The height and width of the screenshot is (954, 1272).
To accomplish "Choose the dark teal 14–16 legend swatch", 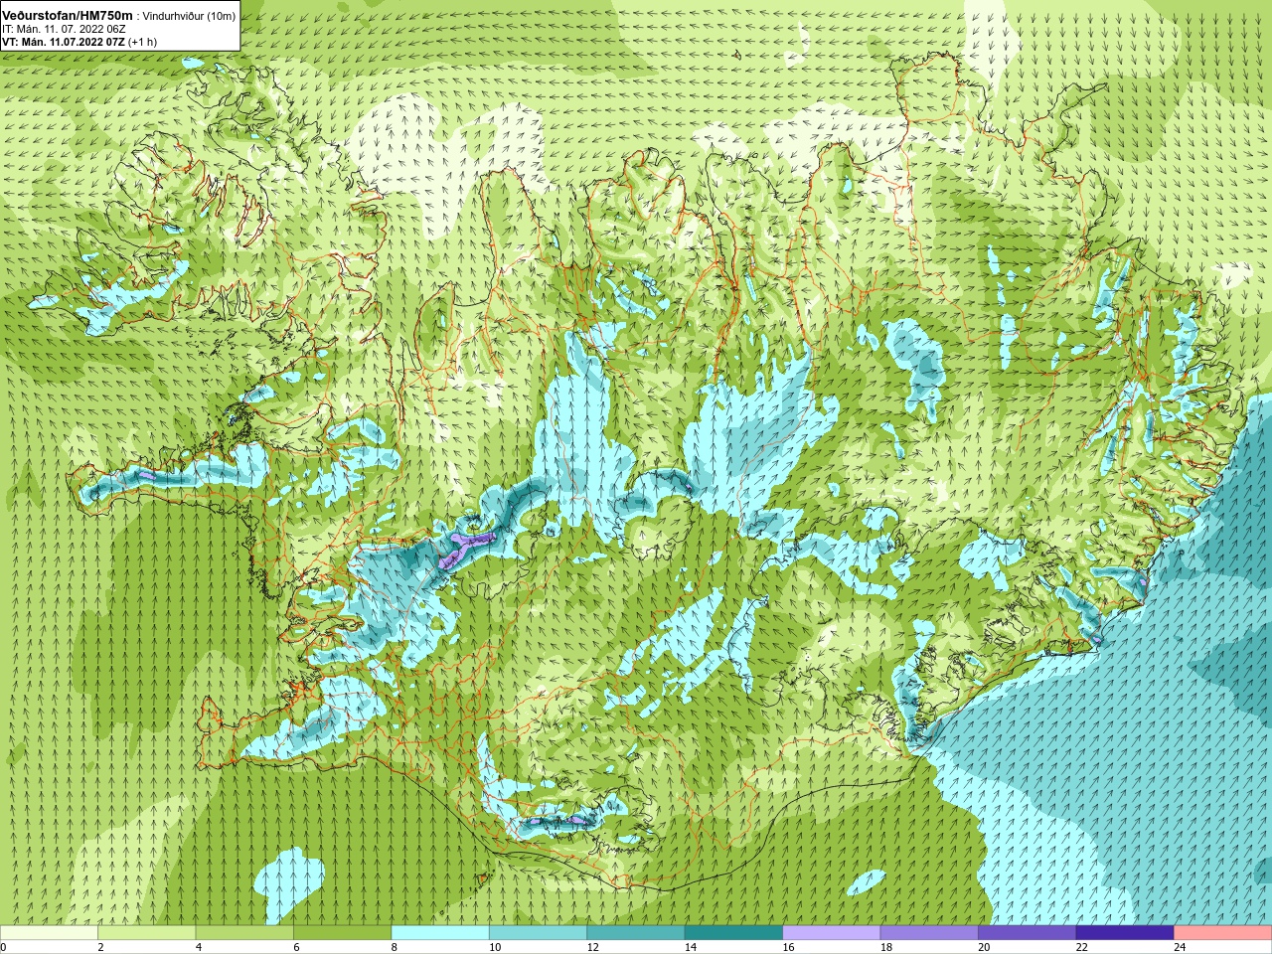I will 733,933.
